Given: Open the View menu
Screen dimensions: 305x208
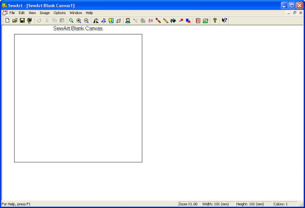Looking at the screenshot, I should click(x=32, y=13).
